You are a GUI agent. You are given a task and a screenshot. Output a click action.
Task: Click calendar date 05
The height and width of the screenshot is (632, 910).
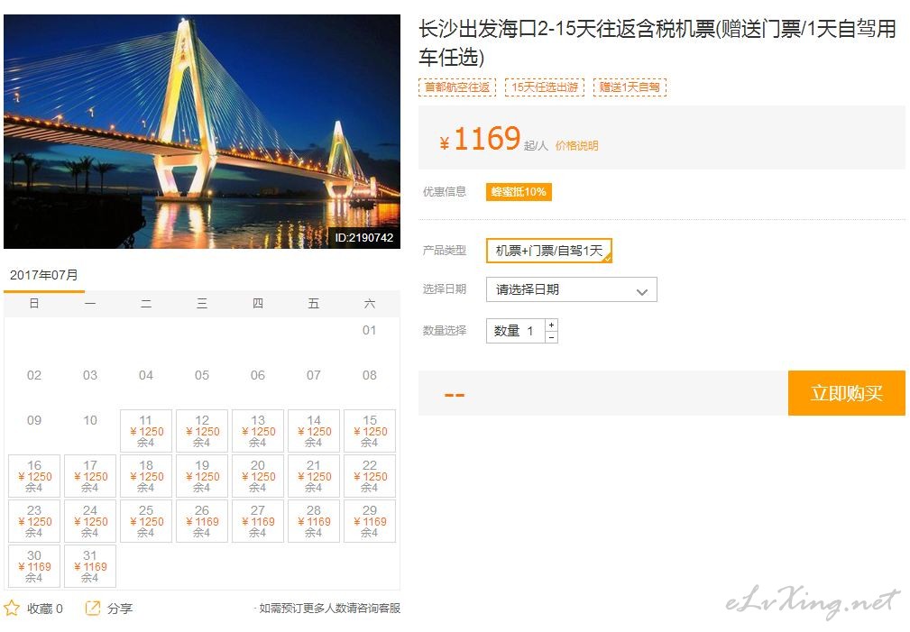[x=202, y=375]
